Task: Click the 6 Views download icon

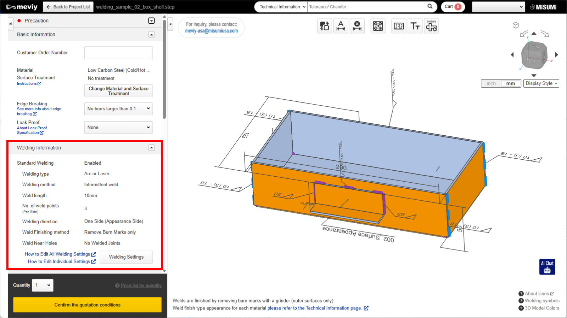Action: tap(431, 26)
